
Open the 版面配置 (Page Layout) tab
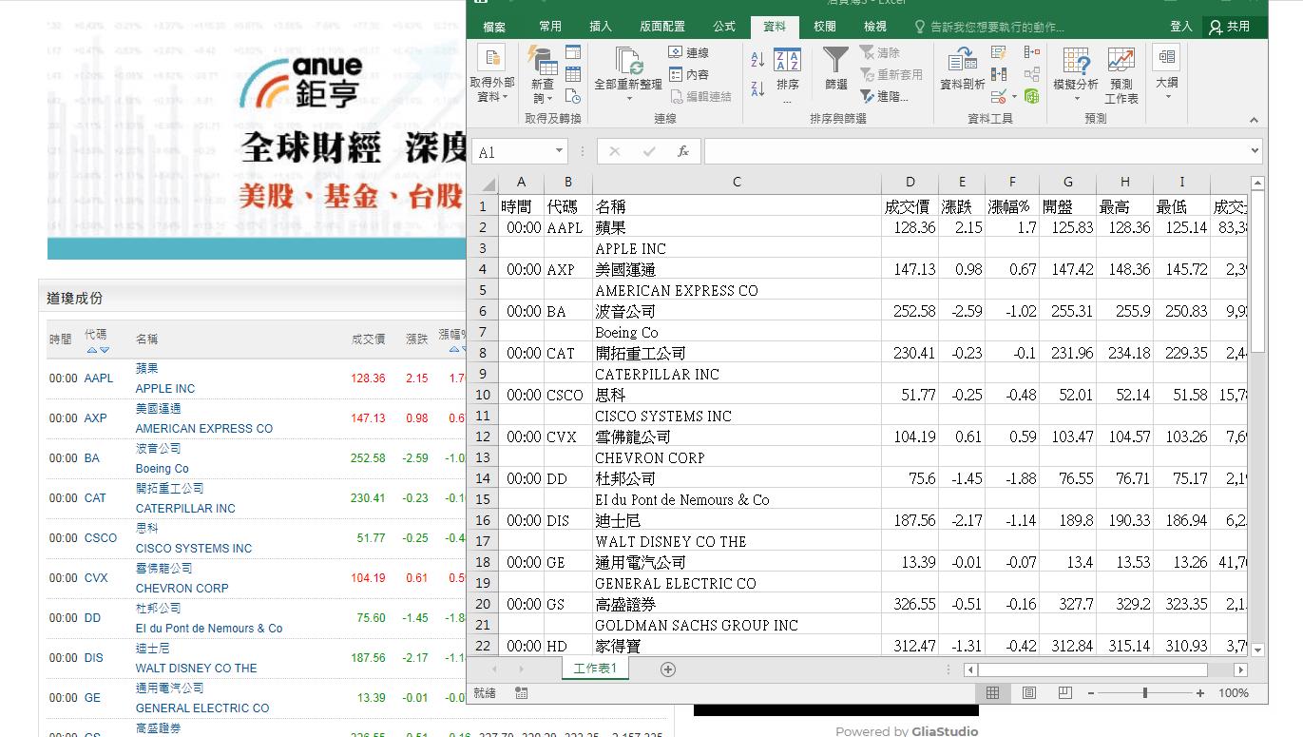tap(662, 27)
